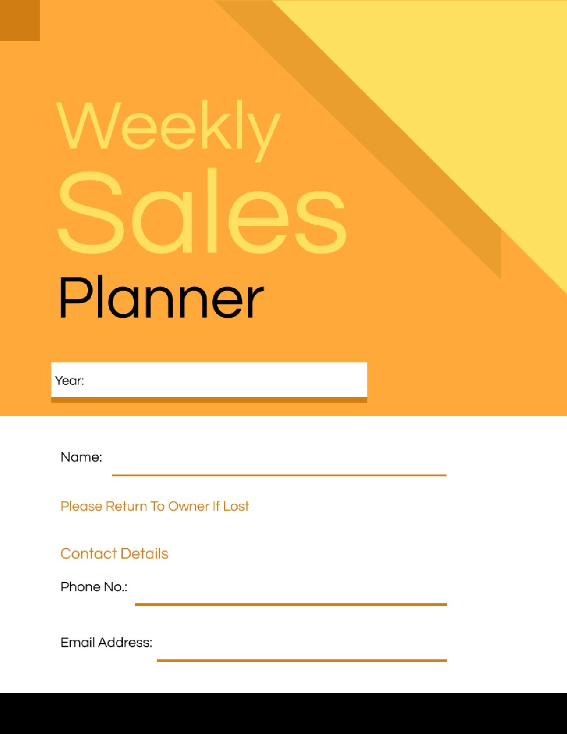The width and height of the screenshot is (567, 734).
Task: Click the "Year:" label text
Action: [69, 381]
